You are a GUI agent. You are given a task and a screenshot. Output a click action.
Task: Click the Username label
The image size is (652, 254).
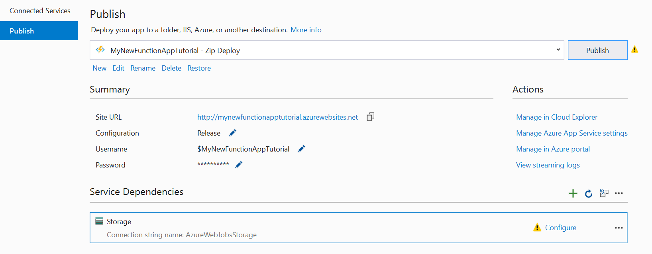click(111, 149)
